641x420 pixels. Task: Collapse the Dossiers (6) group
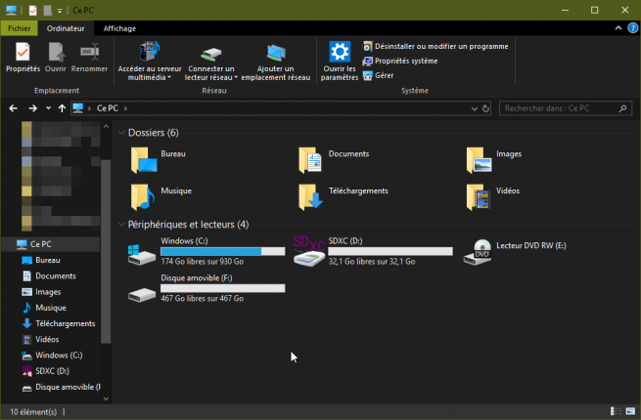[x=121, y=132]
